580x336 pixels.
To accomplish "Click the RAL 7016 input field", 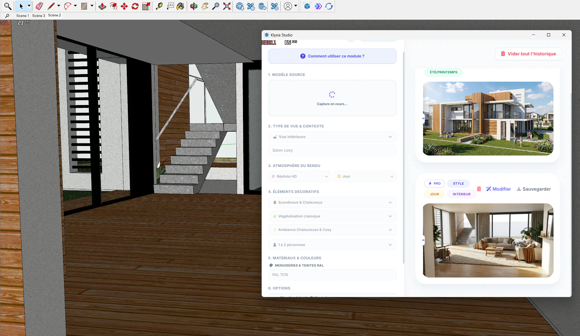I will click(332, 275).
